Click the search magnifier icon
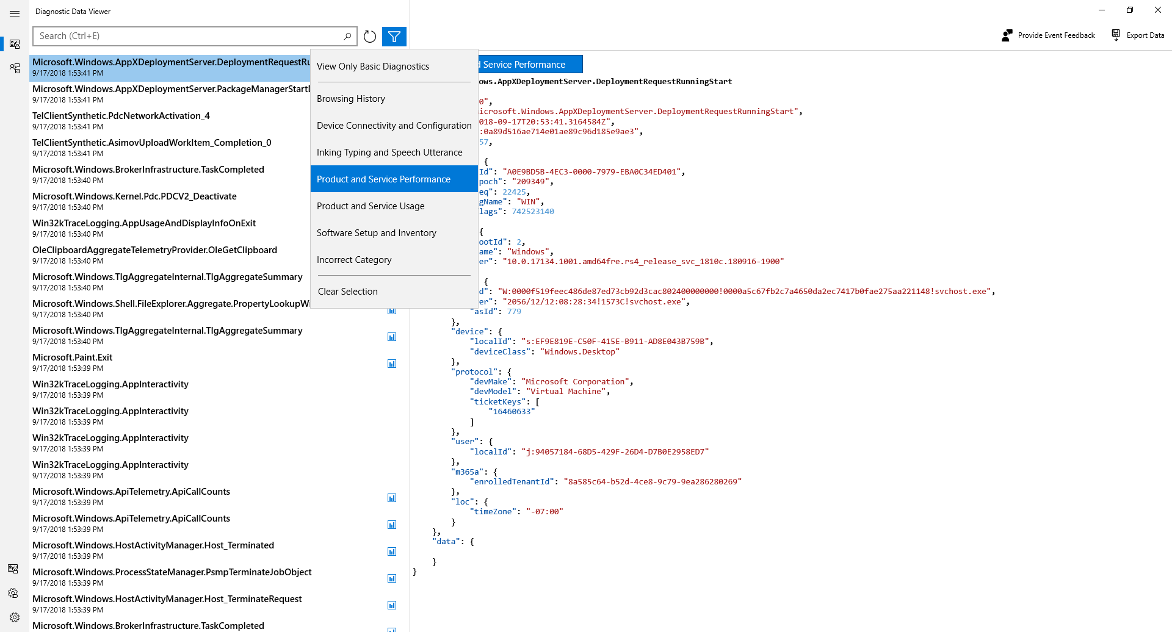The height and width of the screenshot is (632, 1172). [347, 37]
